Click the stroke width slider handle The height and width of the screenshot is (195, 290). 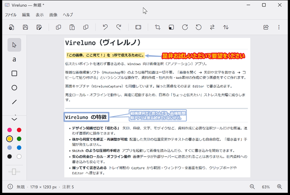tap(14, 172)
